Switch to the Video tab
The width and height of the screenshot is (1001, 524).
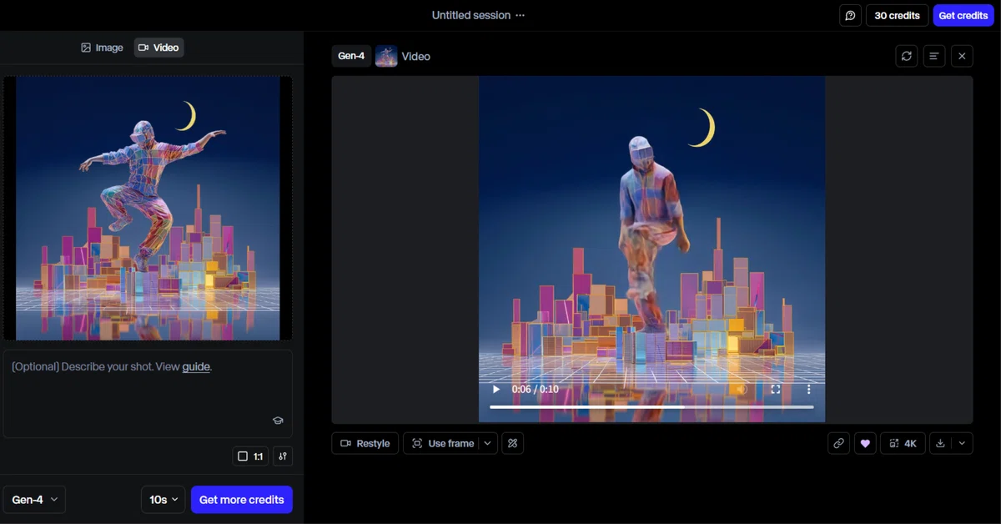(158, 48)
